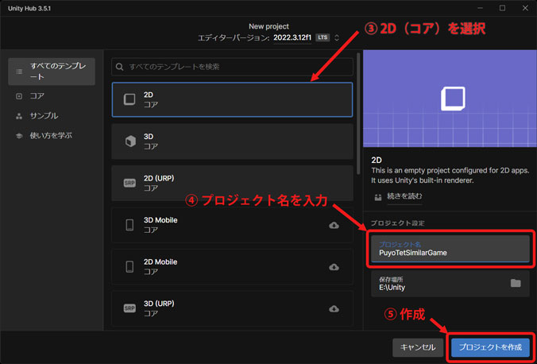Pick the 3D Mobile template
Viewport: 537px width, 364px height.
232,225
